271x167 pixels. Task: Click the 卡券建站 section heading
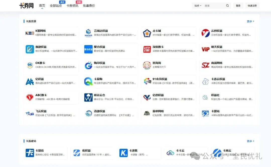tap(31, 141)
